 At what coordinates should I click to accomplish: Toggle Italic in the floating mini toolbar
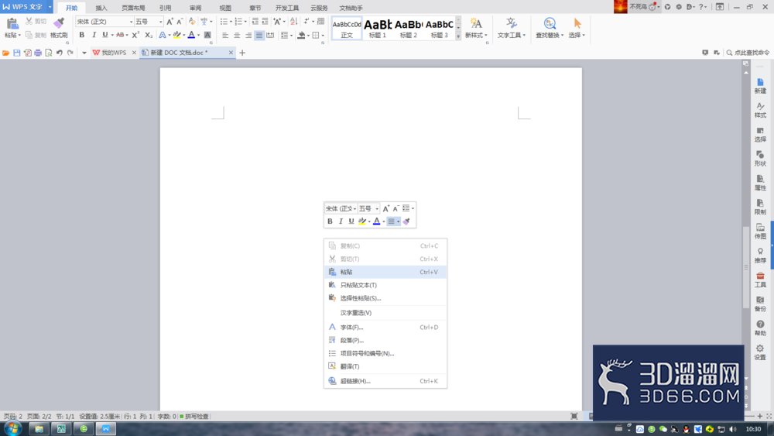[x=341, y=221]
